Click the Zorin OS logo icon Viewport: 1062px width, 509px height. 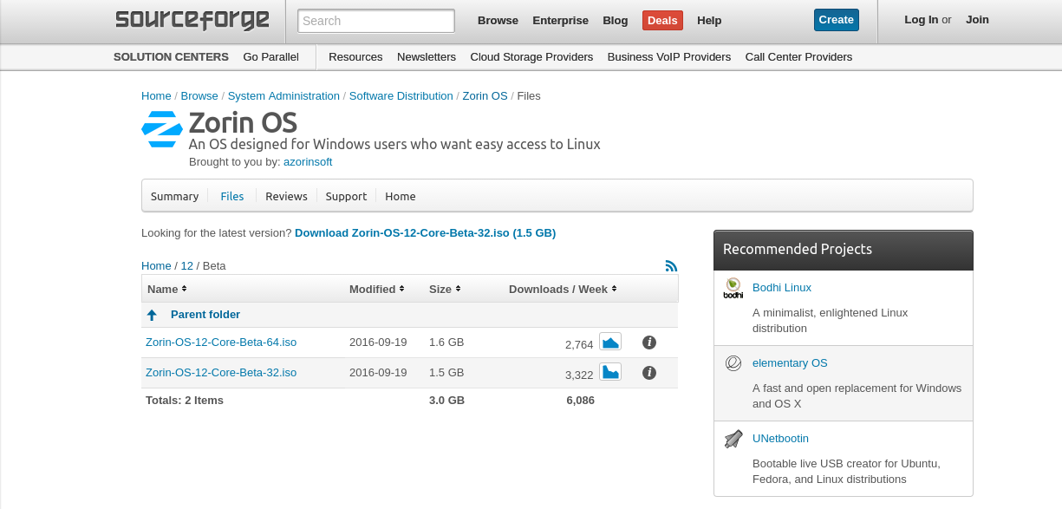pyautogui.click(x=162, y=129)
